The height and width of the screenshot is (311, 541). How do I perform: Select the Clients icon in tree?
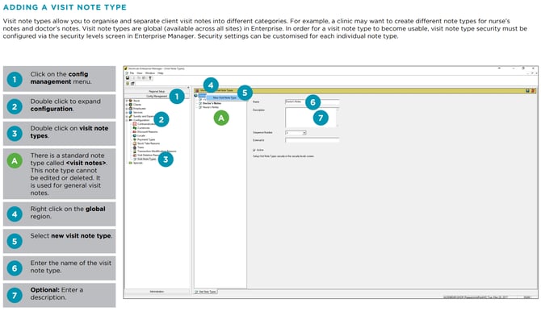[131, 105]
